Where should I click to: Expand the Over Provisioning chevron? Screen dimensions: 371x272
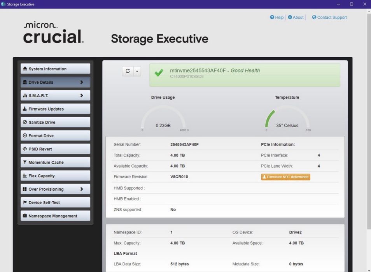click(82, 189)
